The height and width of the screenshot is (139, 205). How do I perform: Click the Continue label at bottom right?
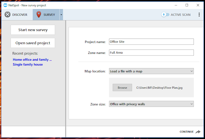[186, 132]
